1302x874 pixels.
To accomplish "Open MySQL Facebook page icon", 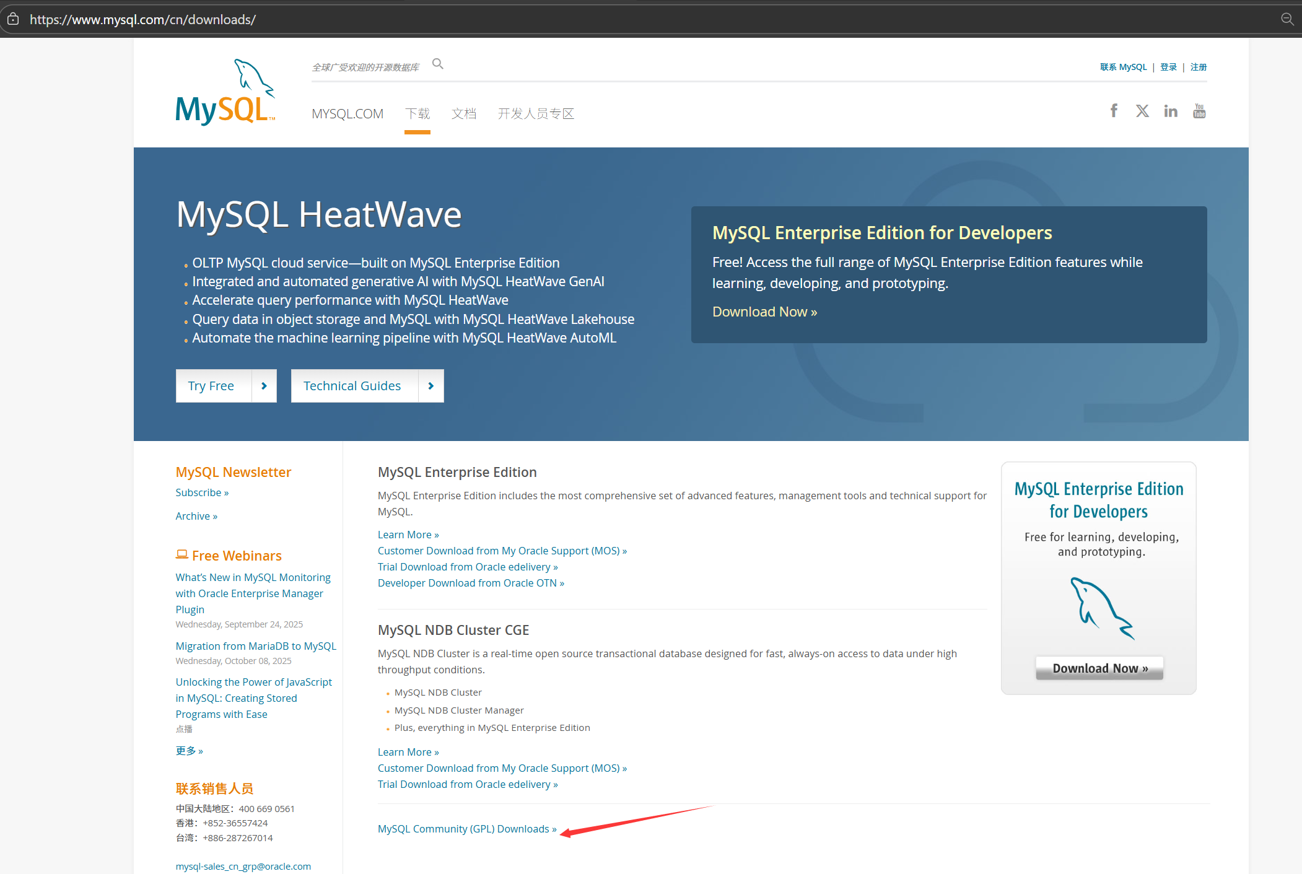I will [x=1114, y=111].
